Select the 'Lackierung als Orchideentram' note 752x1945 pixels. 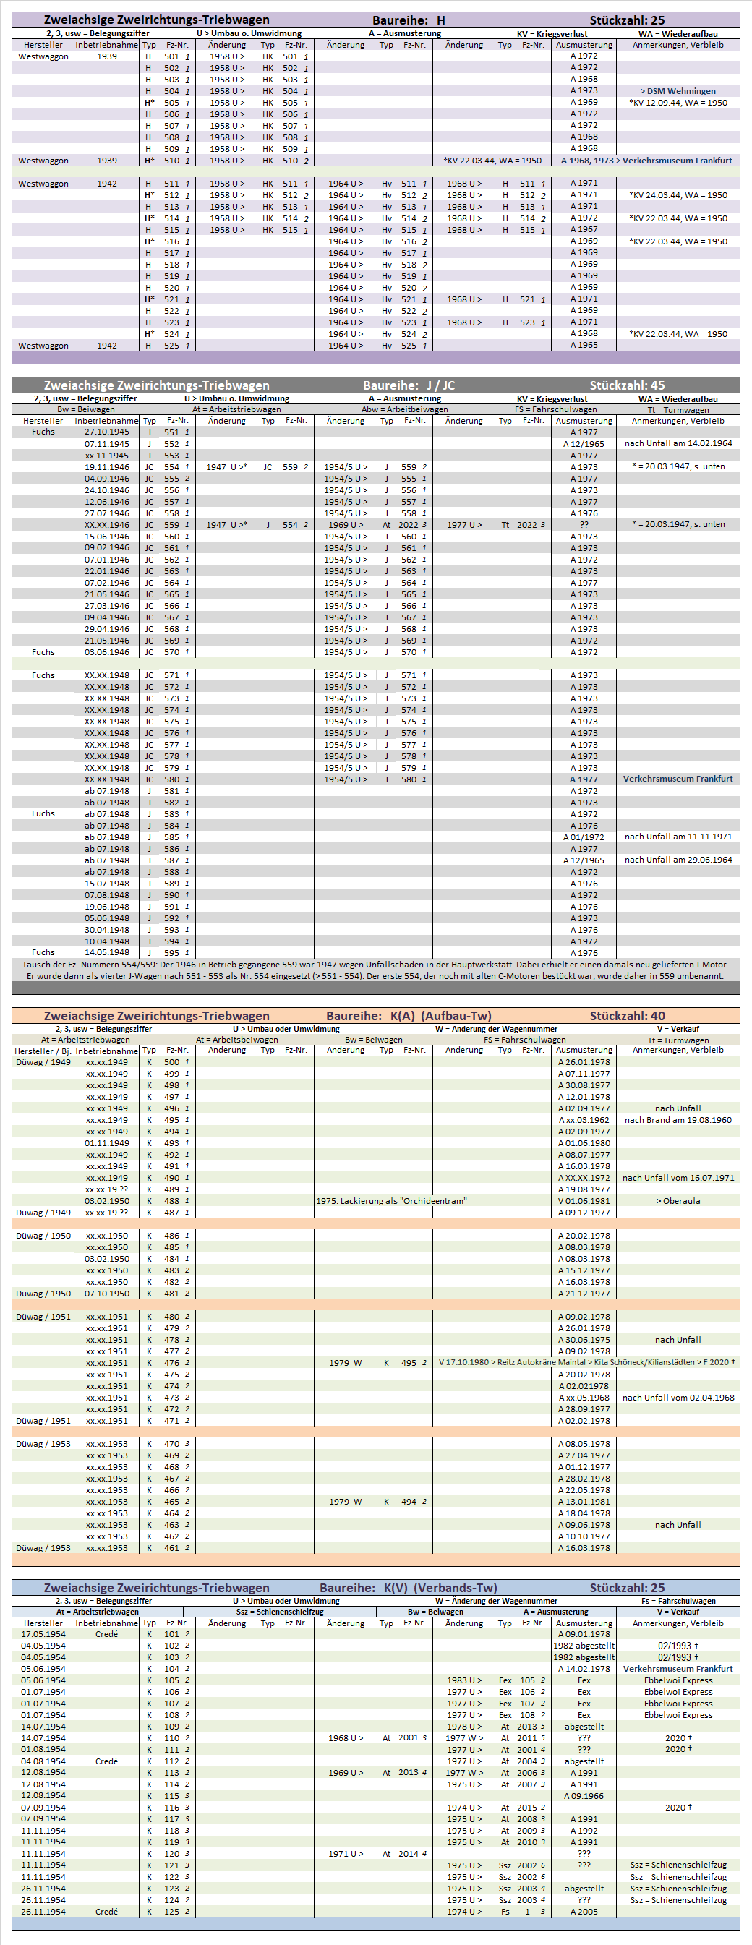pyautogui.click(x=391, y=1201)
